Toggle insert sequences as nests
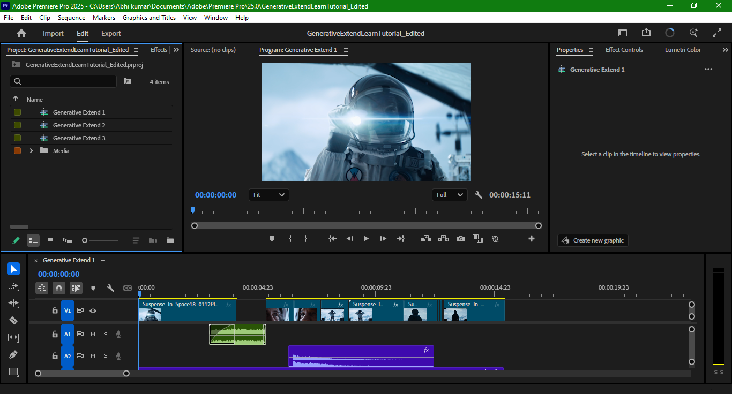 click(x=42, y=288)
